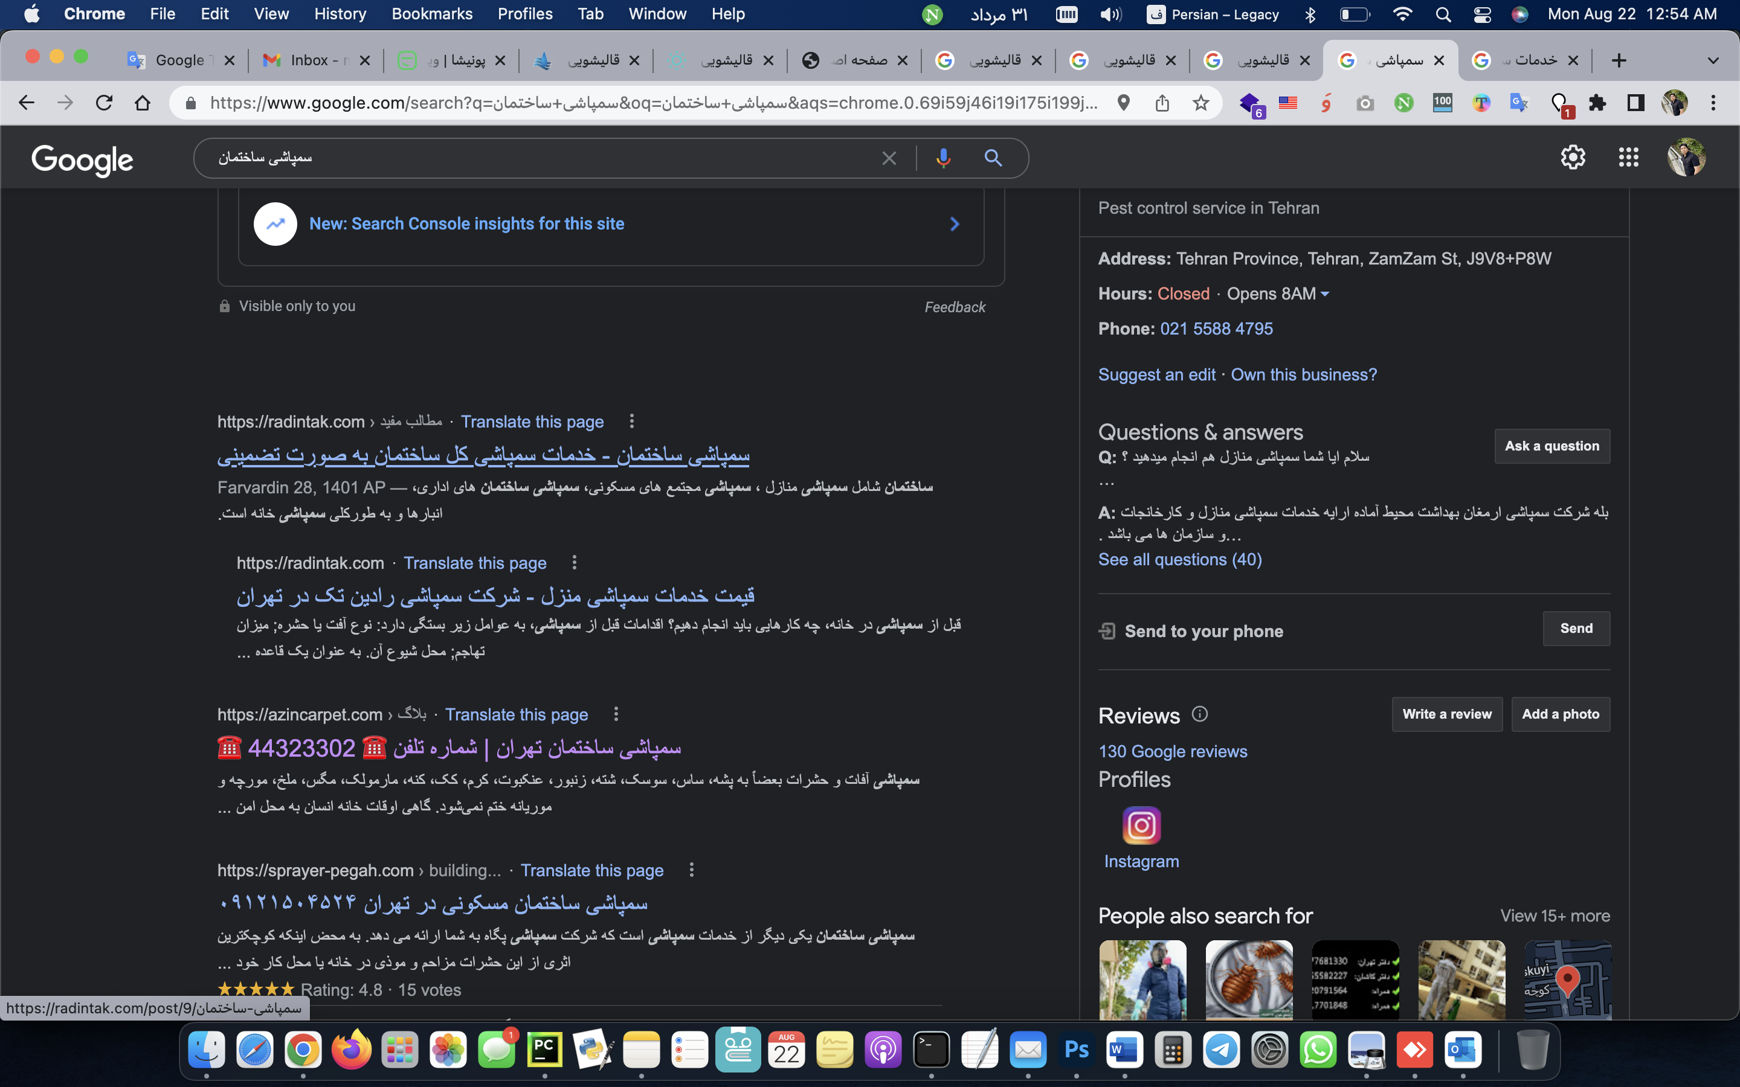Click Own this business? link
Viewport: 1740px width, 1087px height.
(1304, 375)
